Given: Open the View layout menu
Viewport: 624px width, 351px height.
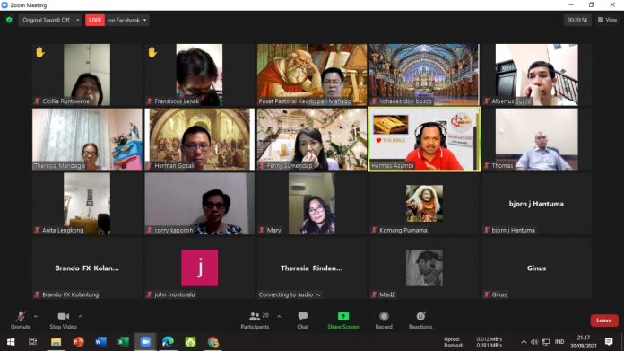Looking at the screenshot, I should [607, 20].
